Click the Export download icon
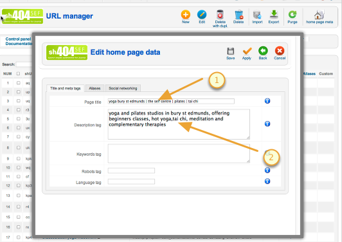Image resolution: width=342 pixels, height=242 pixels. pyautogui.click(x=274, y=14)
